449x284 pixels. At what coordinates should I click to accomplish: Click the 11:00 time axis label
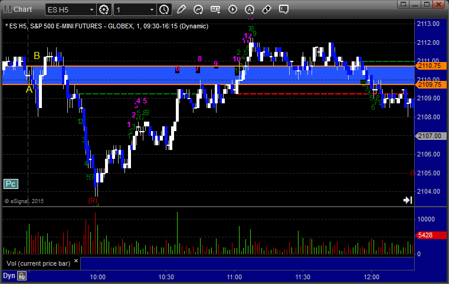[234, 277]
